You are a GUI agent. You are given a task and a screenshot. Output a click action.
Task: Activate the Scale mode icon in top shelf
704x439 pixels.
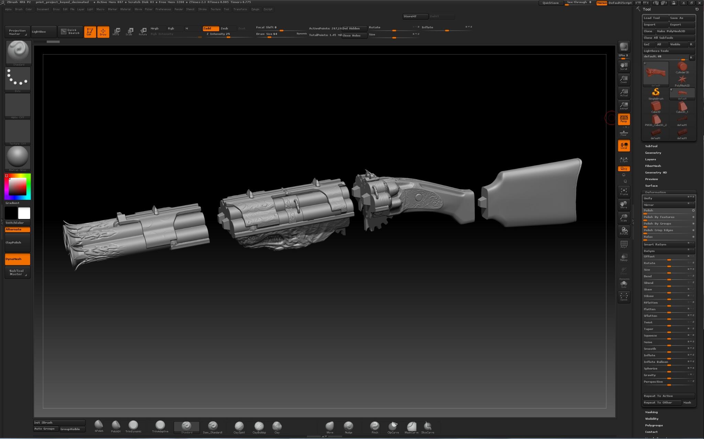click(x=129, y=32)
